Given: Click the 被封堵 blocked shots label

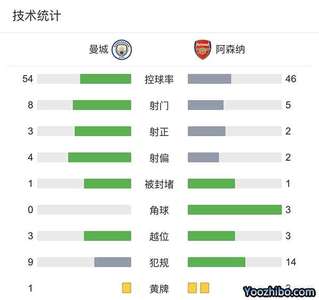Looking at the screenshot, I should (159, 184).
